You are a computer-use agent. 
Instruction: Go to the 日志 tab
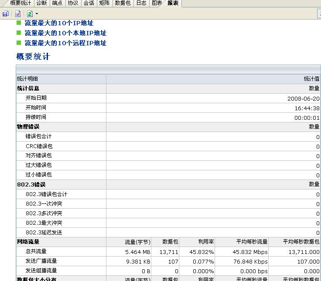point(141,3)
